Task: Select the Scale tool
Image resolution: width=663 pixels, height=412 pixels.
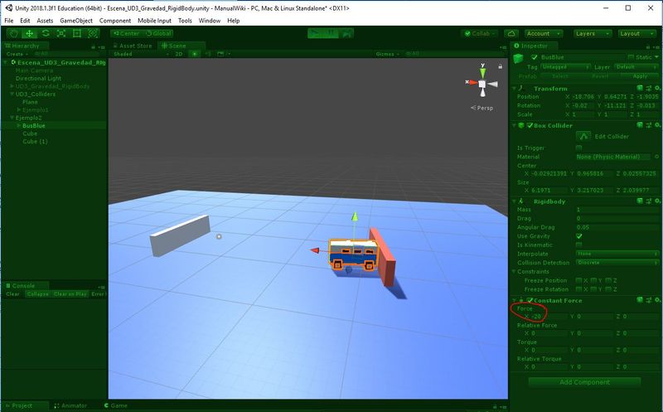Action: (60, 33)
